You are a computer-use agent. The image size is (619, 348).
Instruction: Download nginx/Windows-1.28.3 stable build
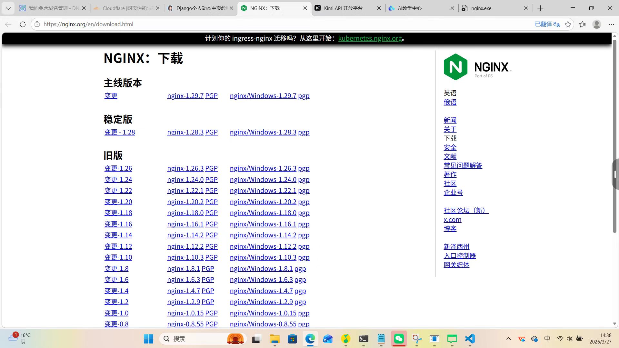263,132
